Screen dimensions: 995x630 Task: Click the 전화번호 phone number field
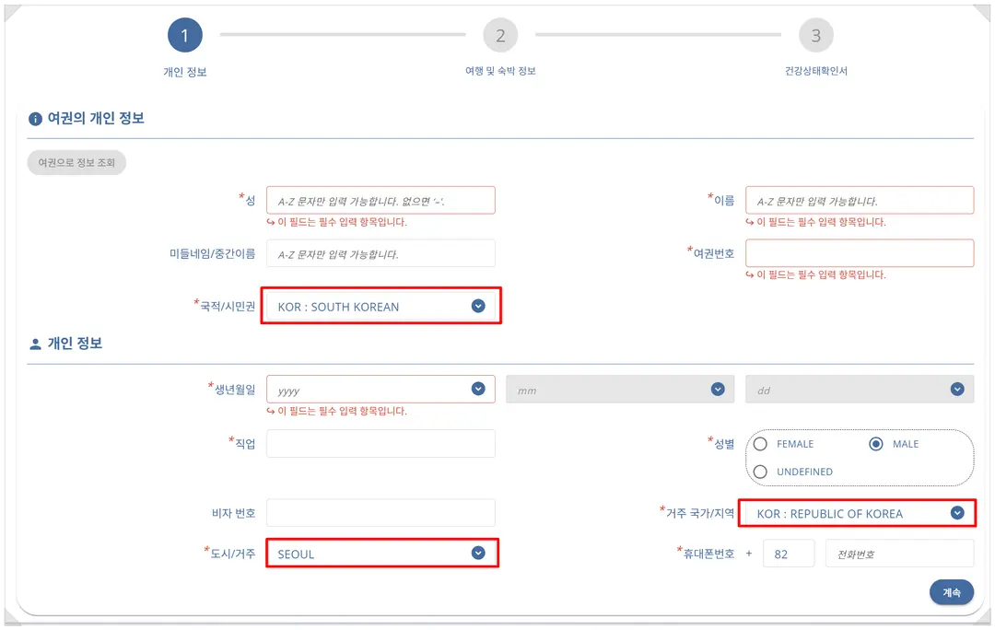(x=899, y=554)
